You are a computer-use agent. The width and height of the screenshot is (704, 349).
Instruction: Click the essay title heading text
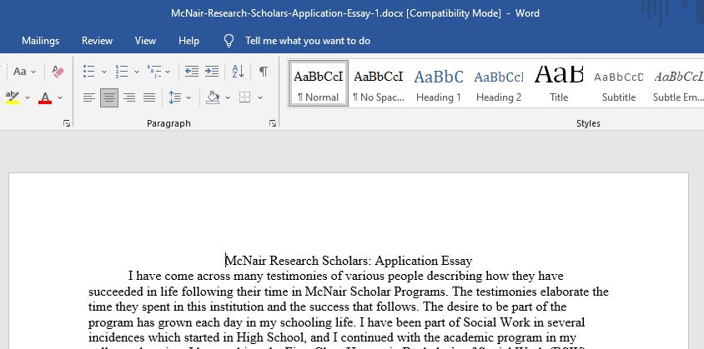click(349, 261)
